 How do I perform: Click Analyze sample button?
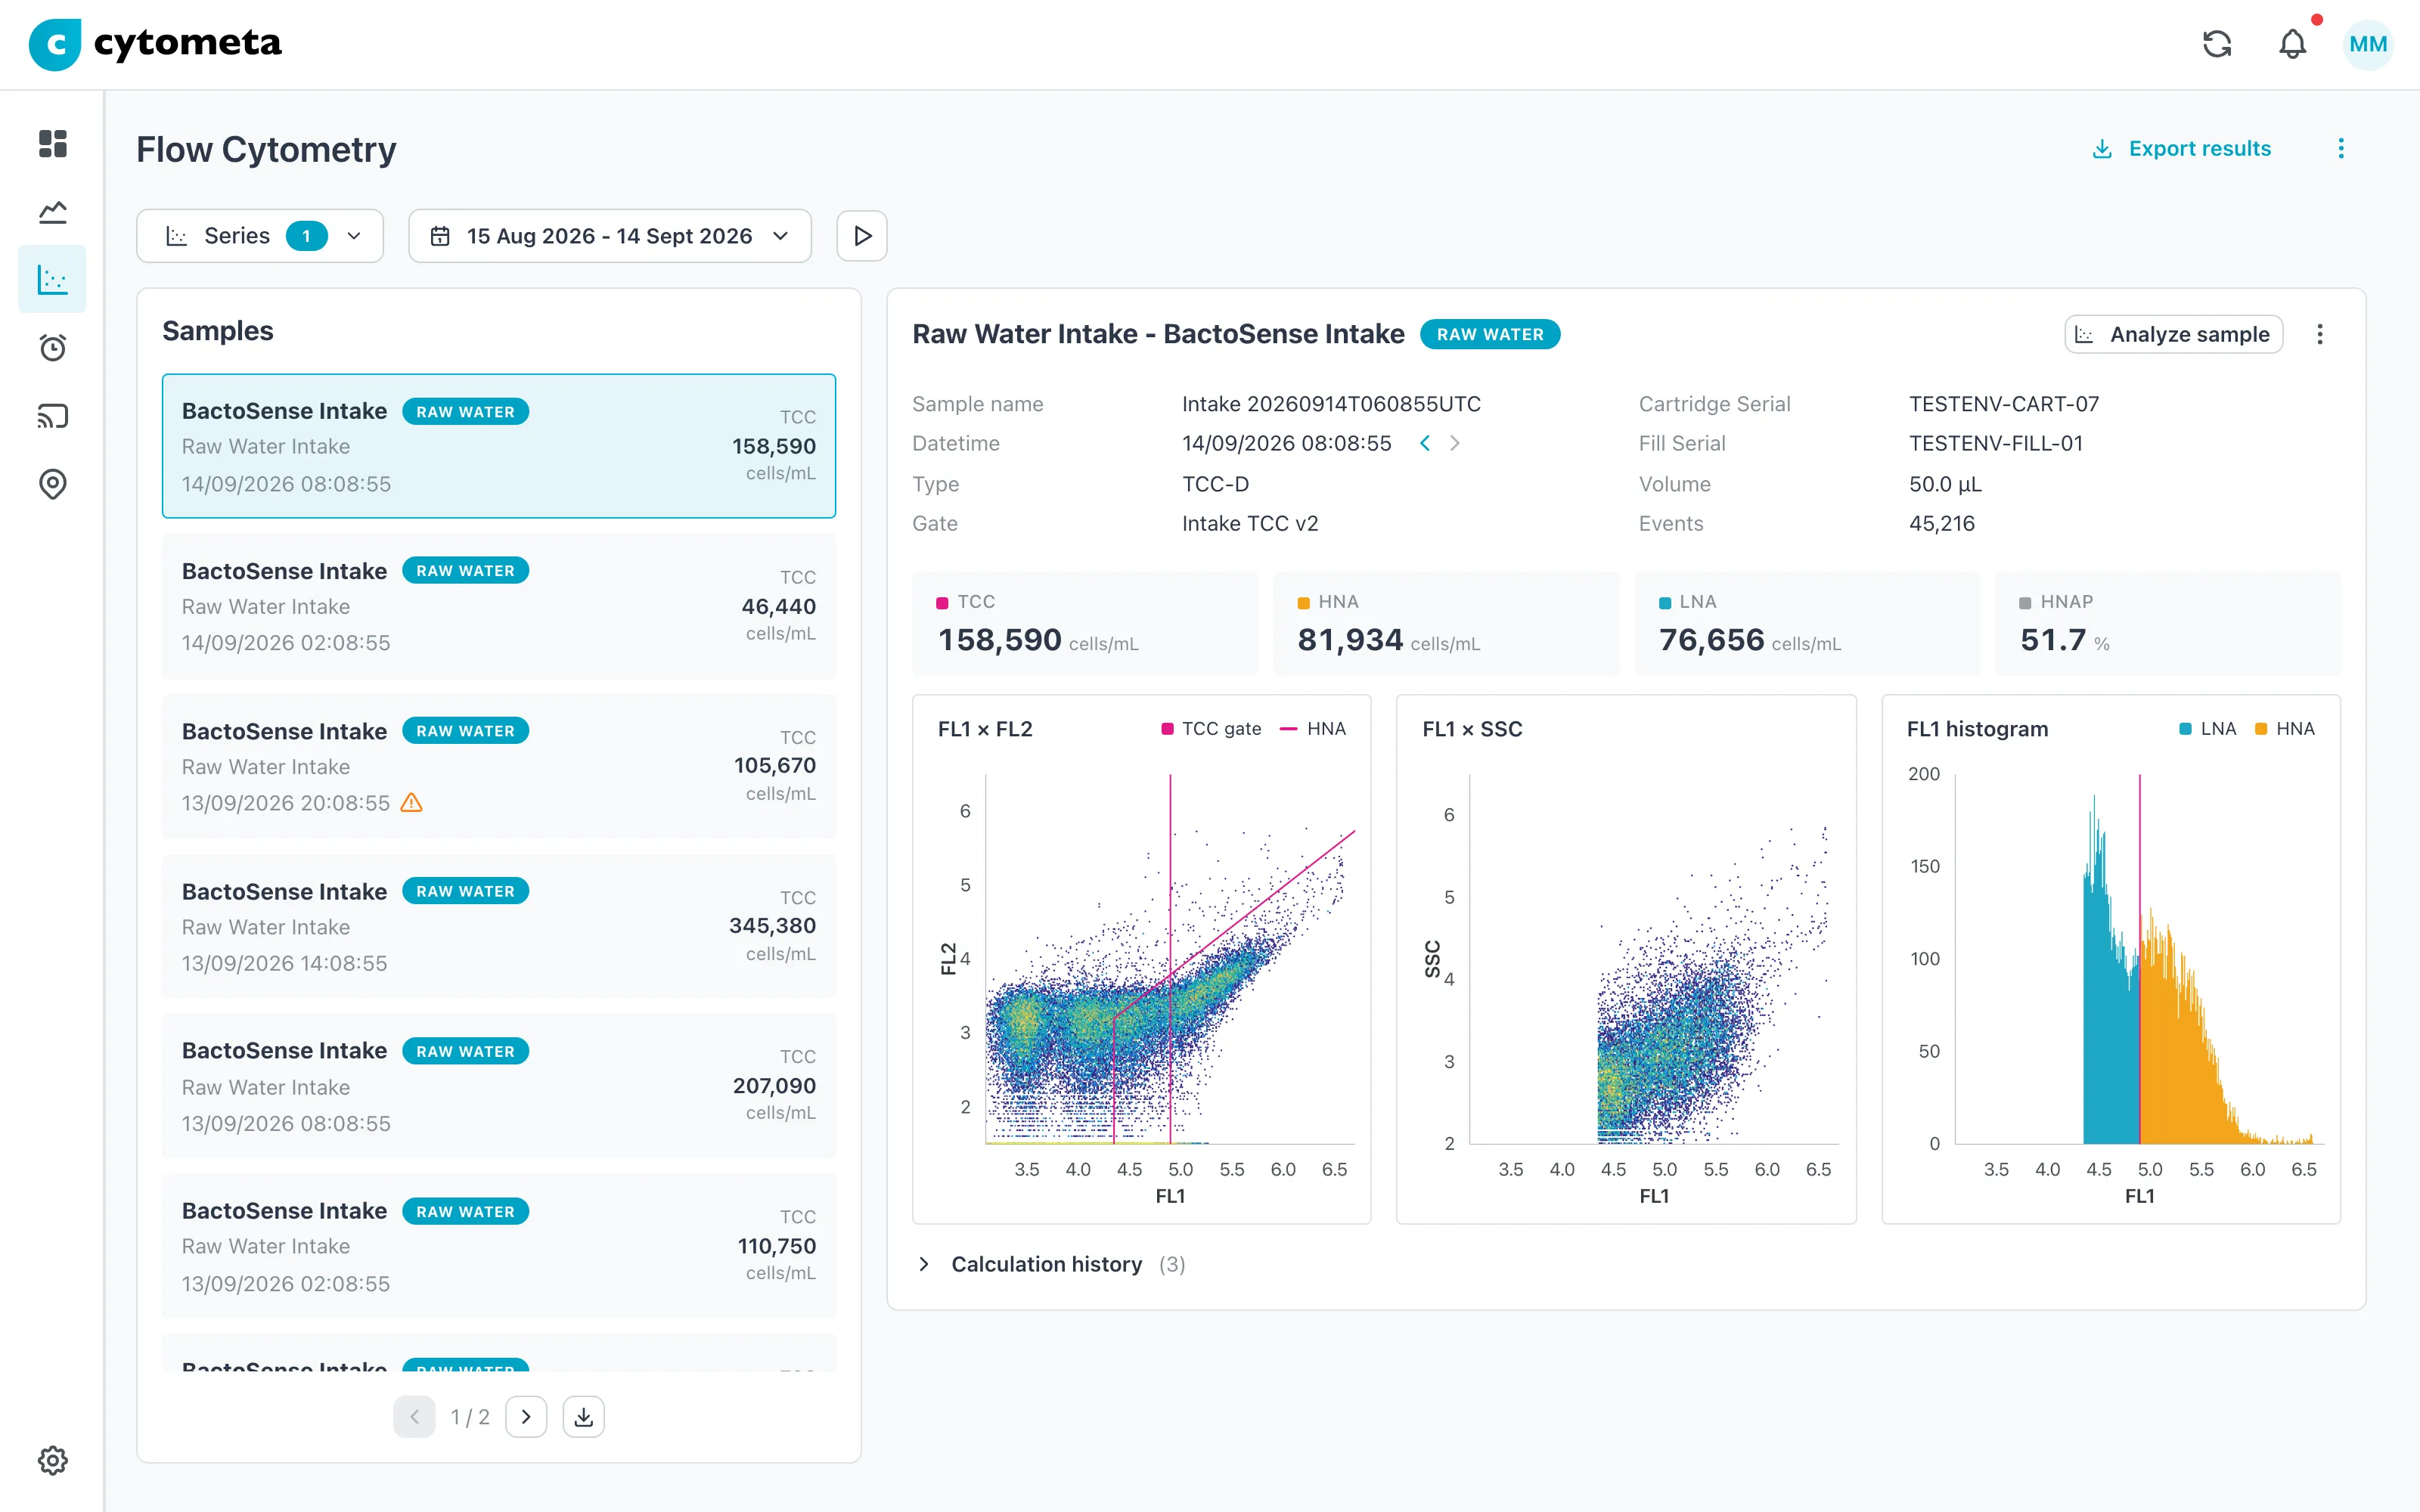2174,334
